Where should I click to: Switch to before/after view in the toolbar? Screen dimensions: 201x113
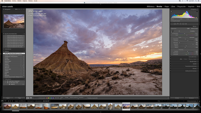(31, 98)
